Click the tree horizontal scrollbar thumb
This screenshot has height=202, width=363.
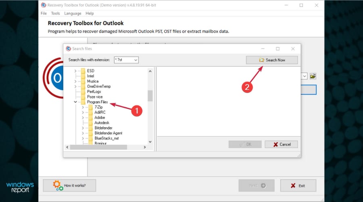tap(98, 147)
